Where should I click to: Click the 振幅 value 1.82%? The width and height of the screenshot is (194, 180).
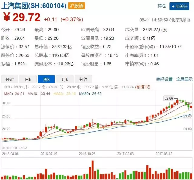20,64
